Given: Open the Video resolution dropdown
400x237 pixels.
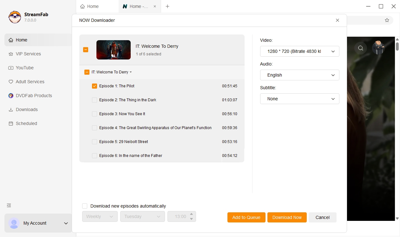Looking at the screenshot, I should coord(299,51).
